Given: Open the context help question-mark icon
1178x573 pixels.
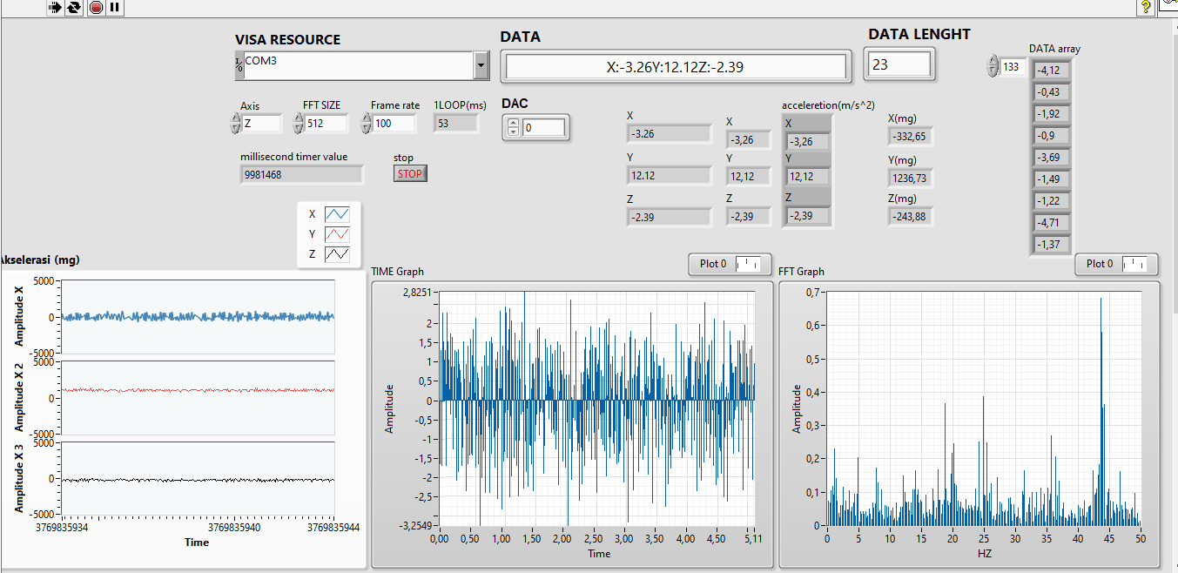Looking at the screenshot, I should coord(1146,7).
